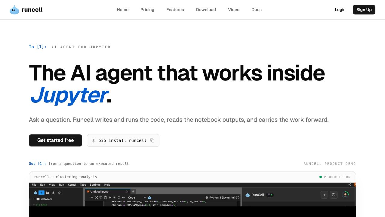
Task: Open the Download nav link
Action: coord(206,10)
